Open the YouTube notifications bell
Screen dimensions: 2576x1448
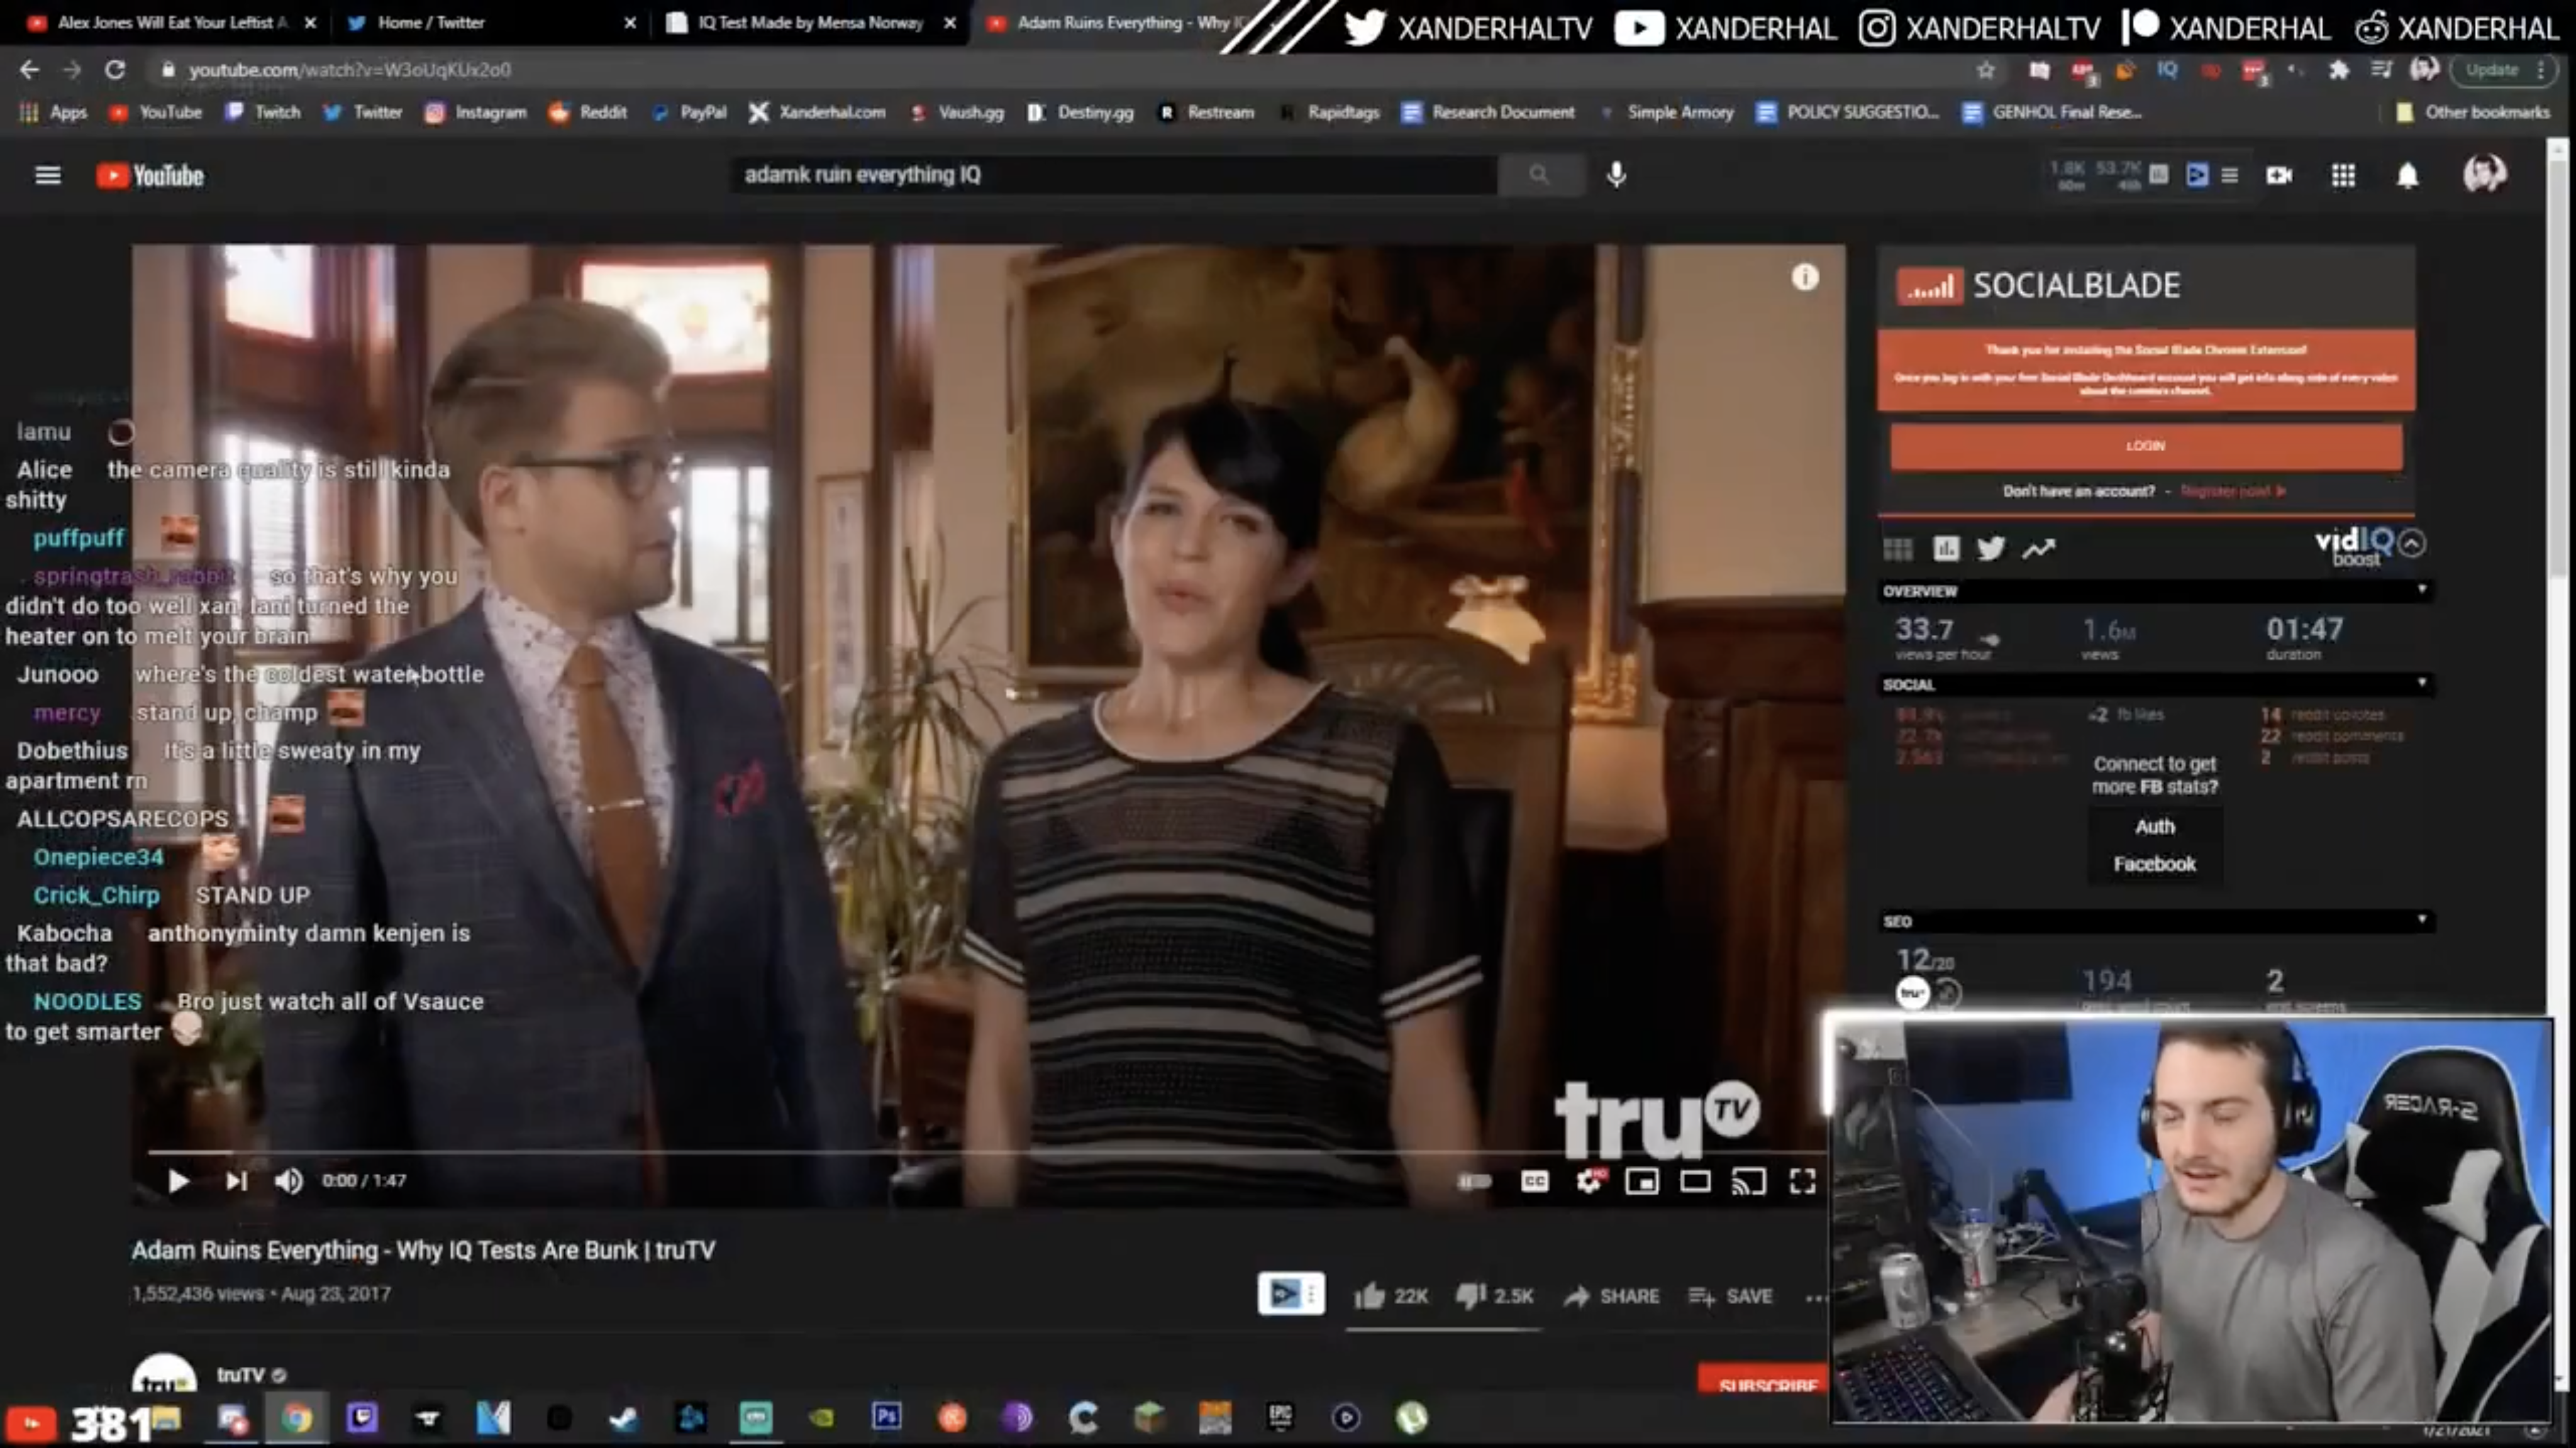coord(2407,176)
